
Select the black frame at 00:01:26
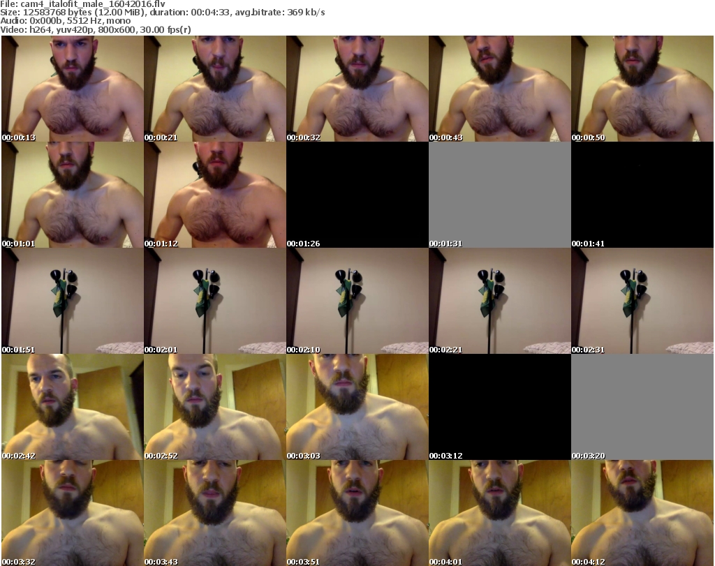click(357, 195)
